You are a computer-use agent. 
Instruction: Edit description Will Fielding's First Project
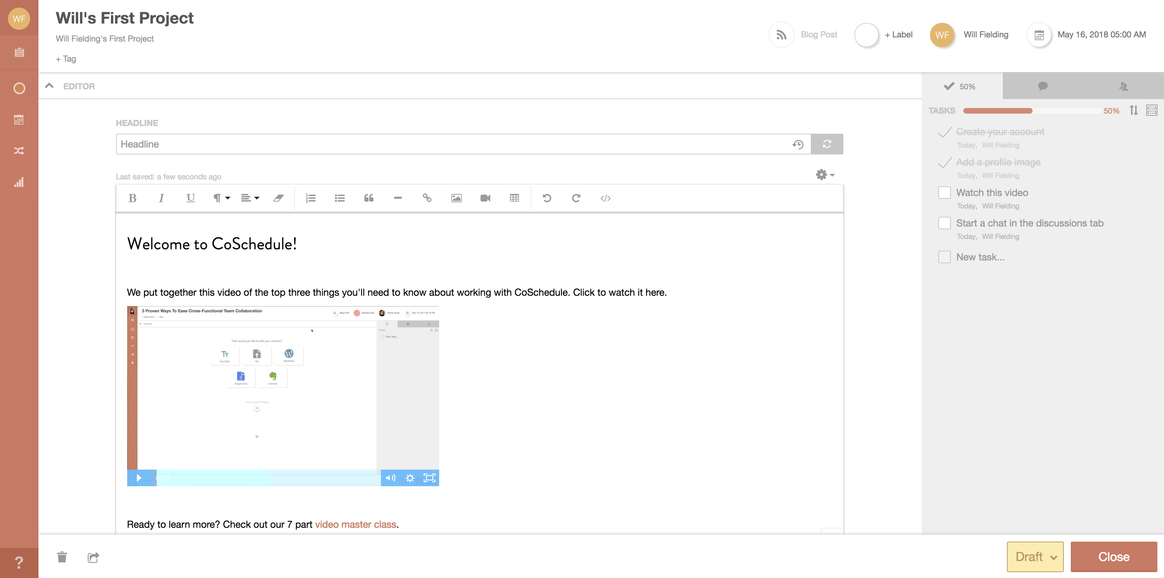105,39
